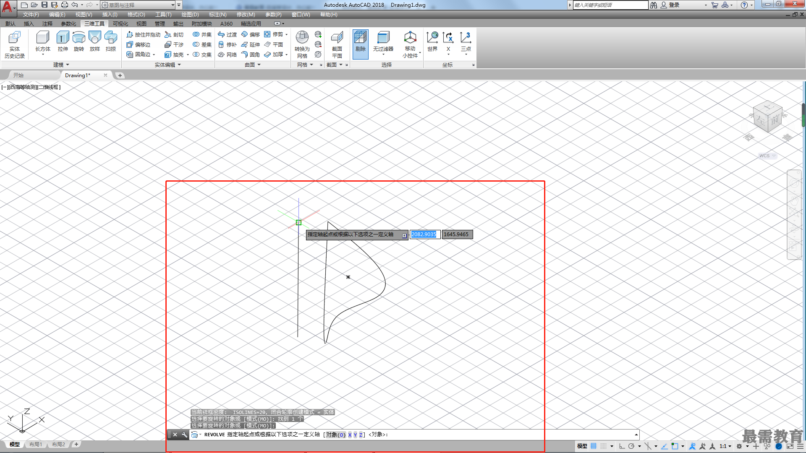Screen dimensions: 806x453
Task: Click the surface Extend (延伸) tool
Action: click(x=251, y=44)
